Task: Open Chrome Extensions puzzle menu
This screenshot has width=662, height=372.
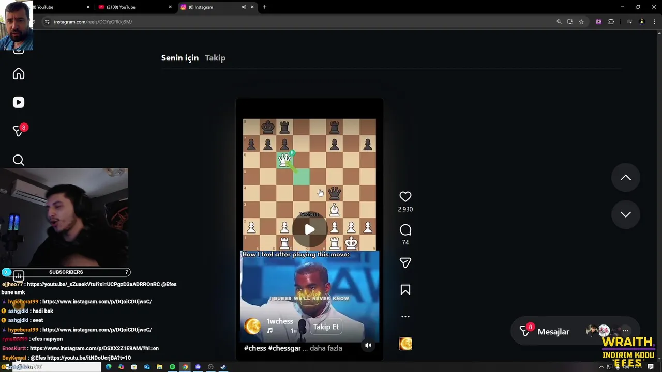Action: click(x=611, y=22)
